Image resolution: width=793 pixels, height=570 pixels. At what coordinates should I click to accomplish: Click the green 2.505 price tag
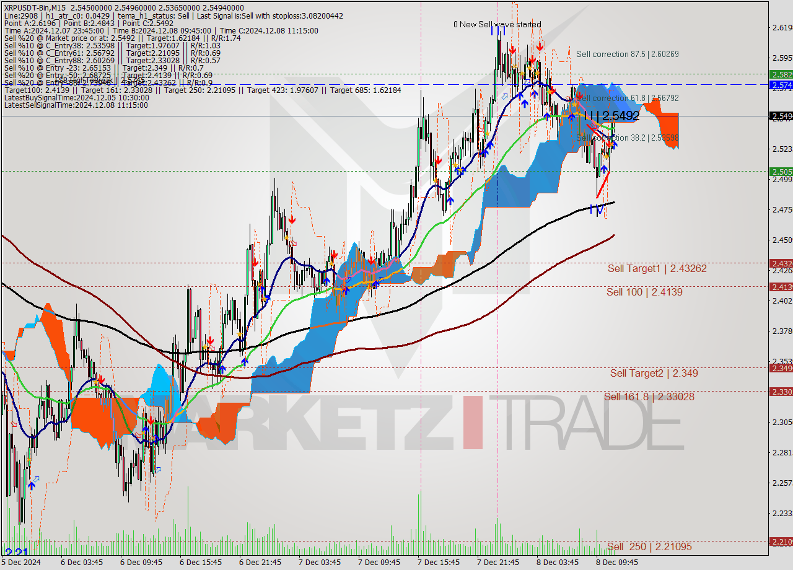(x=781, y=171)
